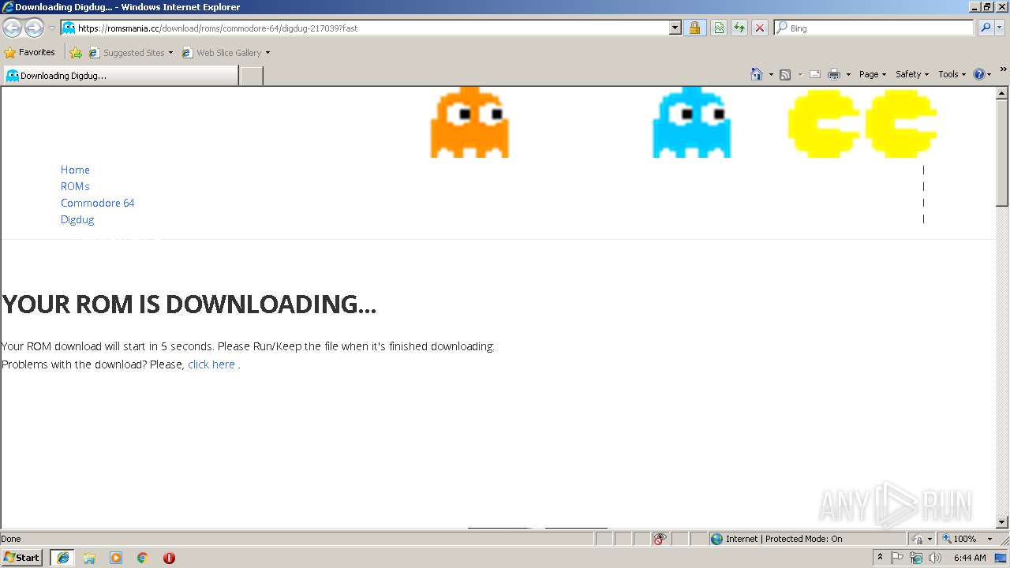Click the vertical scrollbar down arrow
The width and height of the screenshot is (1010, 568).
(x=1002, y=521)
